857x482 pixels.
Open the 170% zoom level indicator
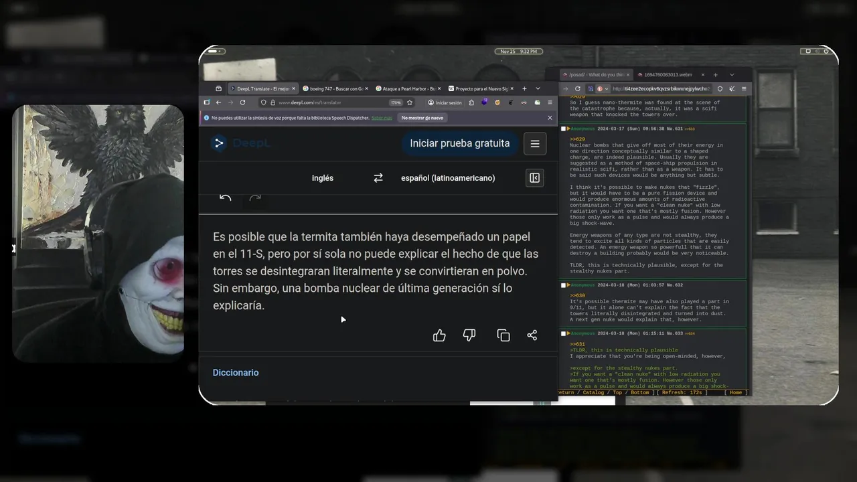[x=396, y=102]
